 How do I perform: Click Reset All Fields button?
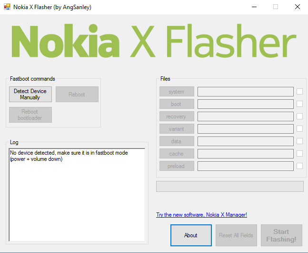click(x=236, y=235)
